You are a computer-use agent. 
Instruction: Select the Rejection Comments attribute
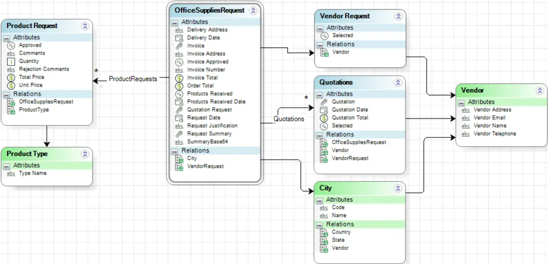pos(44,69)
